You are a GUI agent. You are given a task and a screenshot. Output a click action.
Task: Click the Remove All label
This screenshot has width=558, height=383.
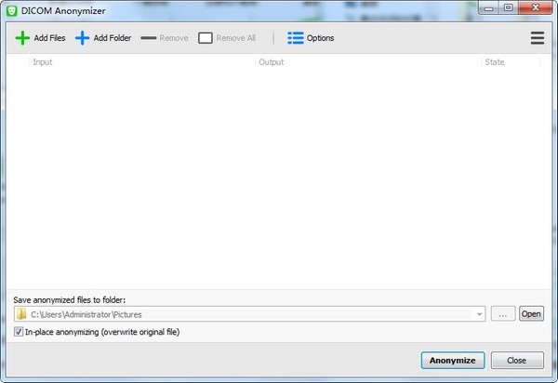pos(235,38)
